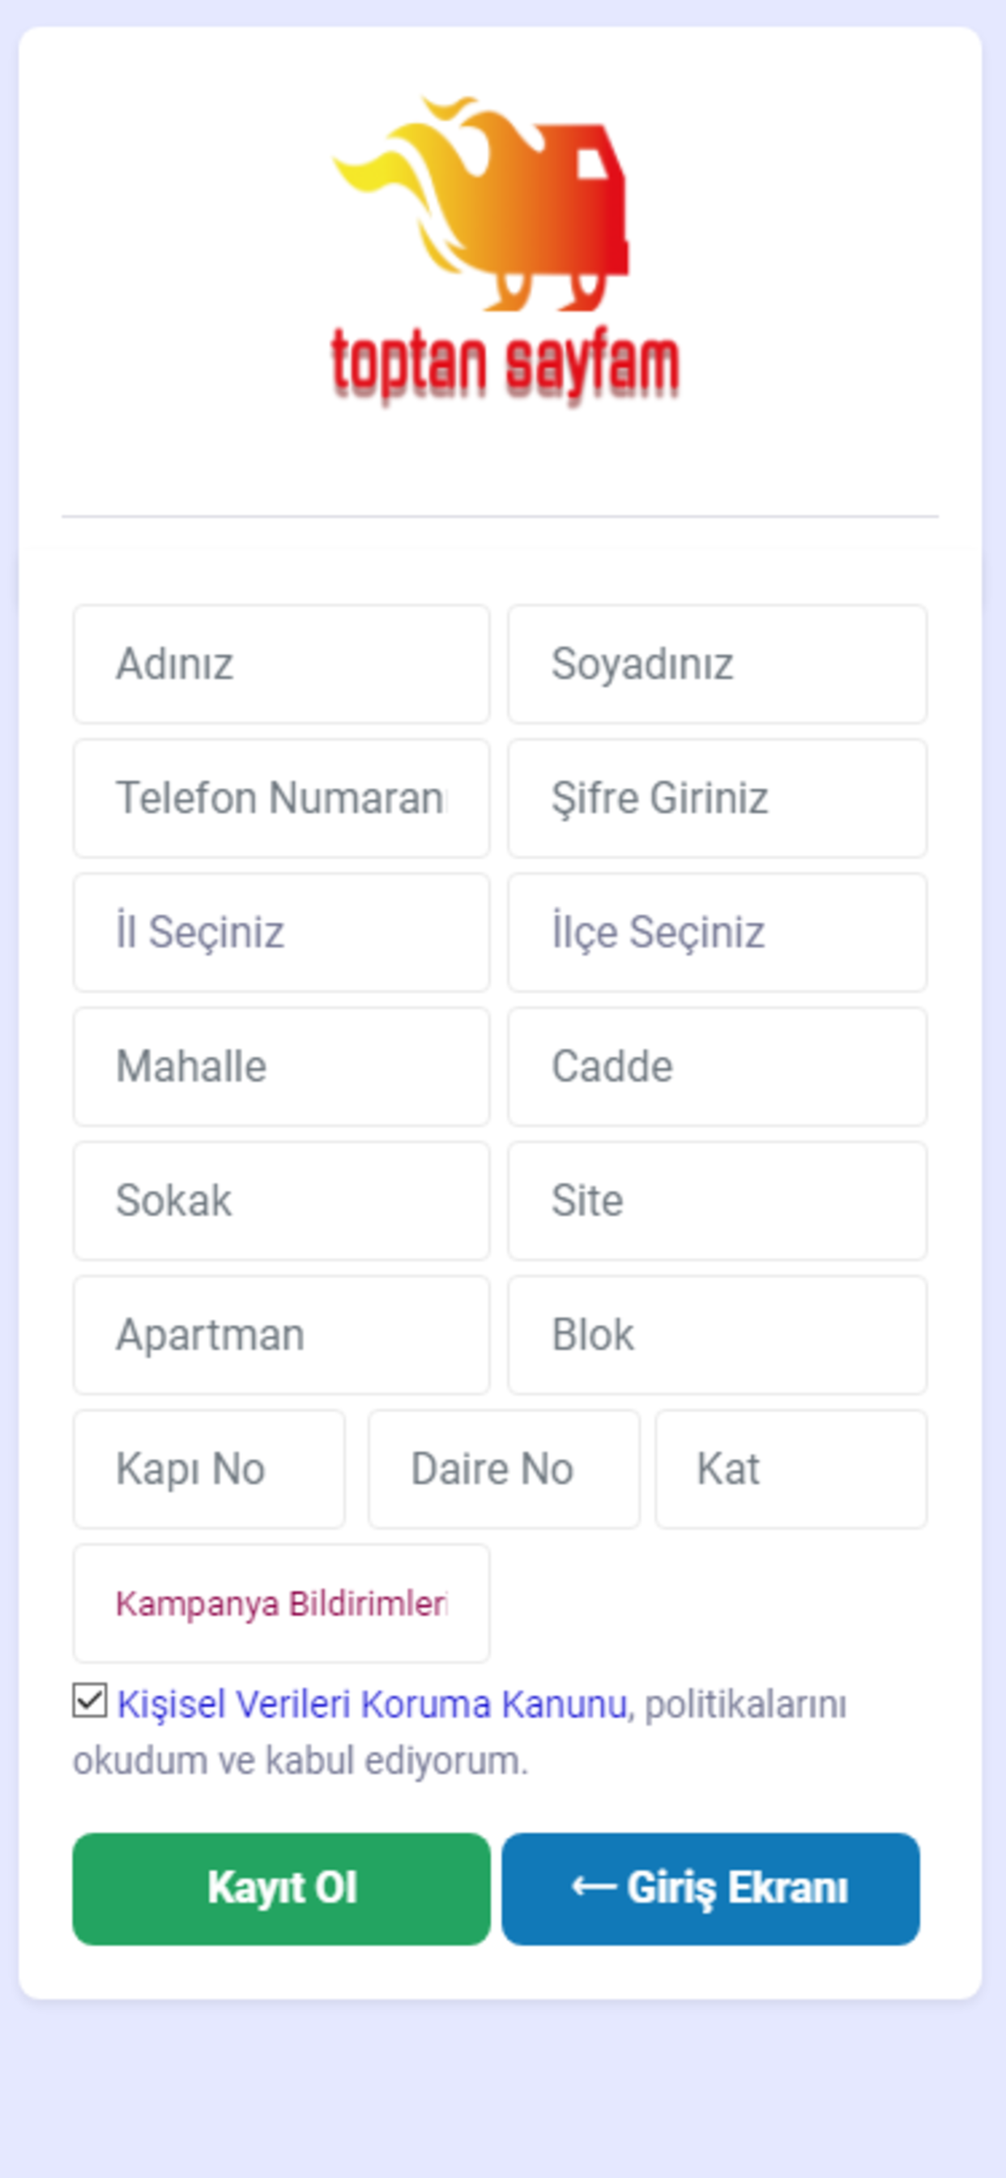The width and height of the screenshot is (1006, 2178).
Task: Click the toptan sayfam flaming truck logo
Action: pyautogui.click(x=505, y=248)
